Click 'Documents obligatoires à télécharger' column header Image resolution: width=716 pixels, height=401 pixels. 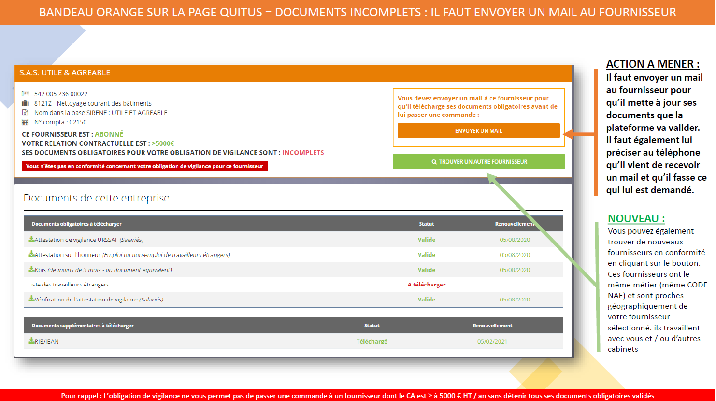pyautogui.click(x=77, y=224)
